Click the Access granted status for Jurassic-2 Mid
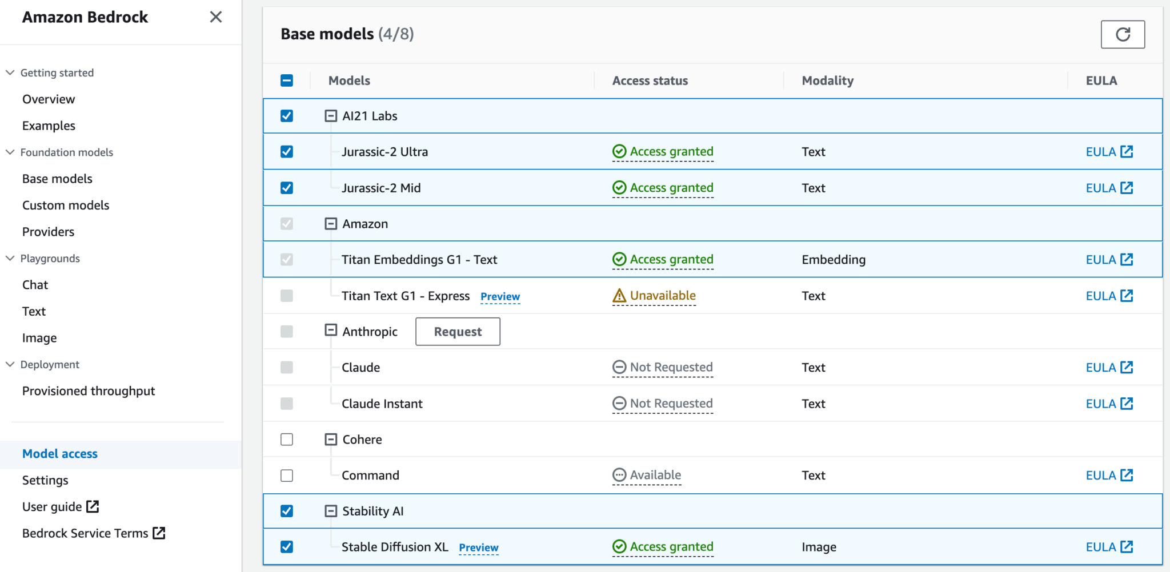Viewport: 1170px width, 572px height. pyautogui.click(x=663, y=188)
